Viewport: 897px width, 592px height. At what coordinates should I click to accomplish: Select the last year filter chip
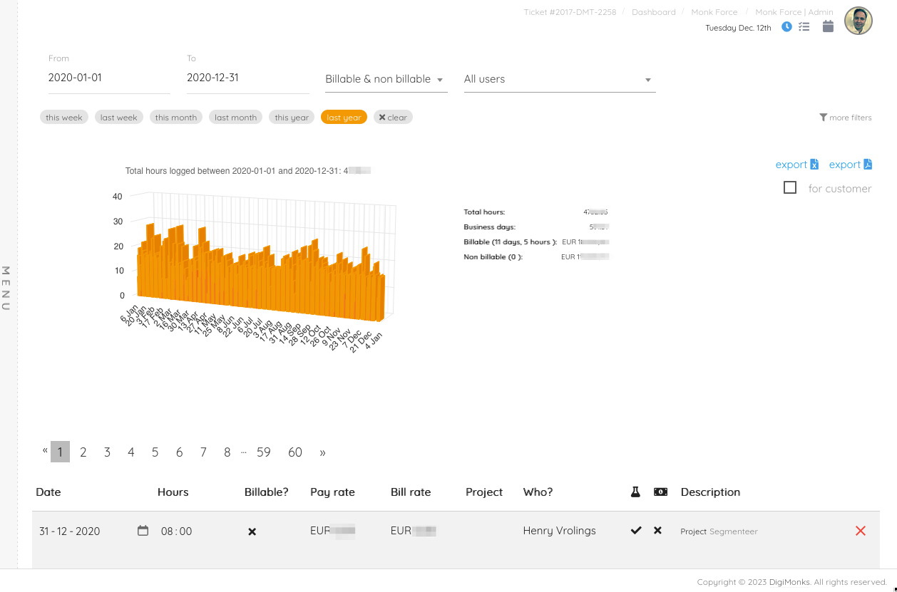[344, 118]
